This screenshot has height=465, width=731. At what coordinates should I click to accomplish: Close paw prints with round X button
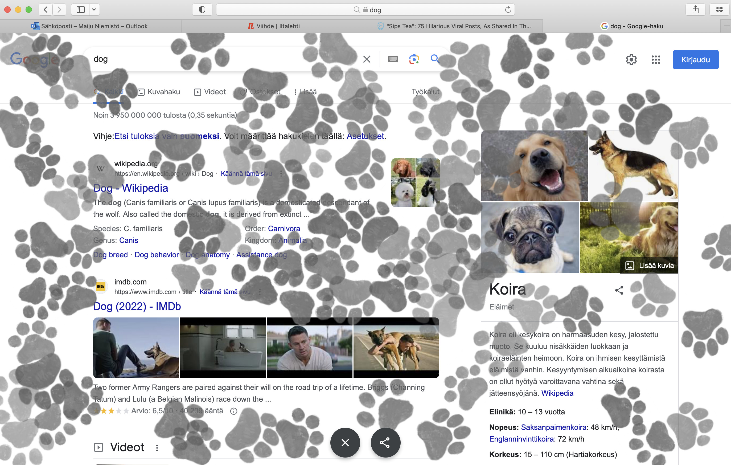tap(345, 443)
